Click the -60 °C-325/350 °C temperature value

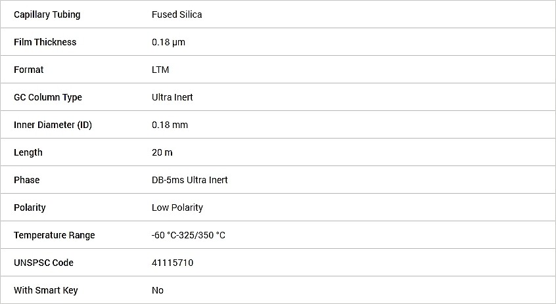[188, 235]
